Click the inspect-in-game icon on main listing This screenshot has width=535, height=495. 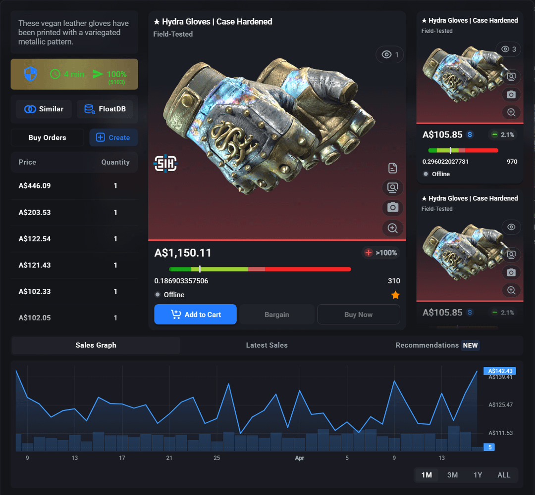pyautogui.click(x=393, y=188)
